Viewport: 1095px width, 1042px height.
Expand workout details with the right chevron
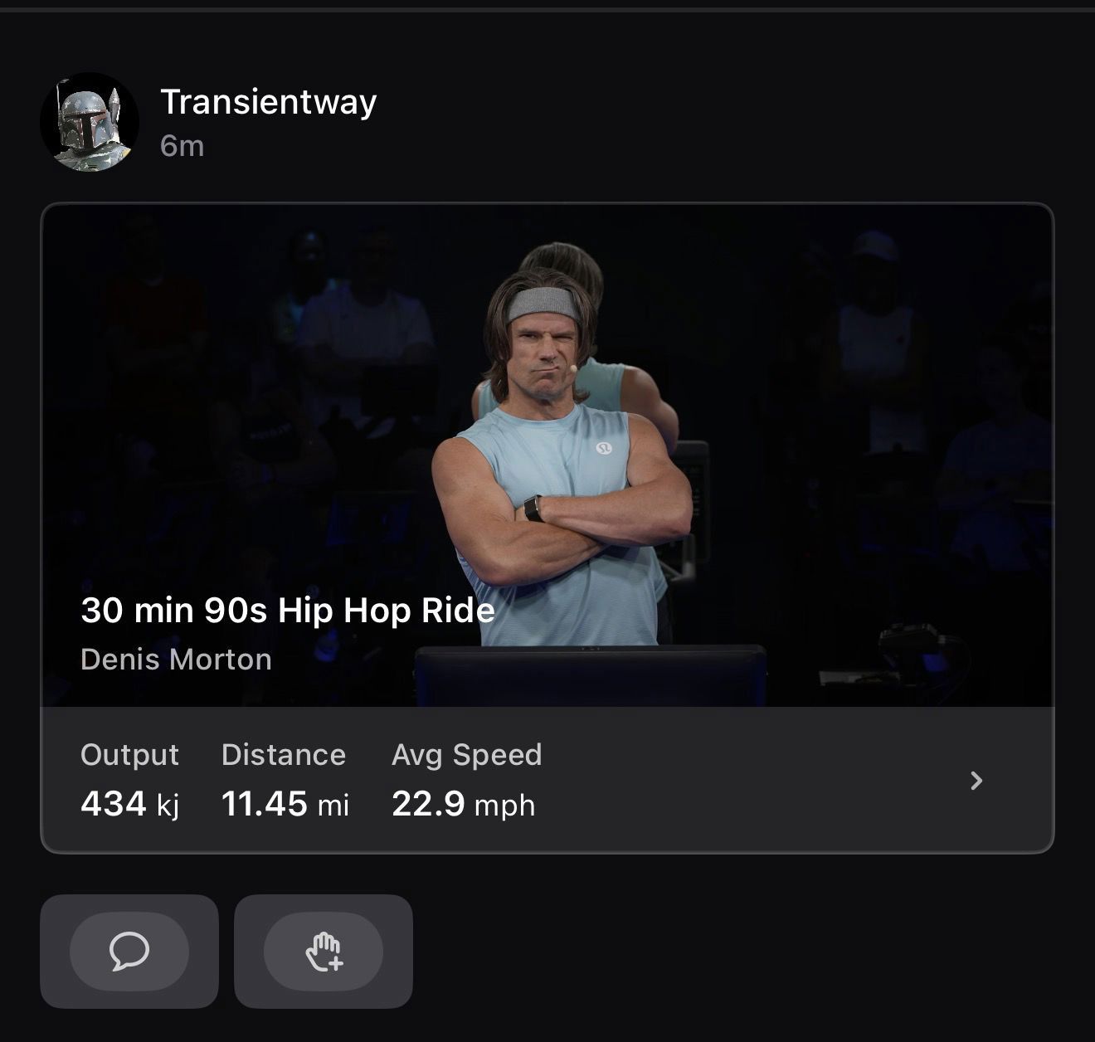976,780
